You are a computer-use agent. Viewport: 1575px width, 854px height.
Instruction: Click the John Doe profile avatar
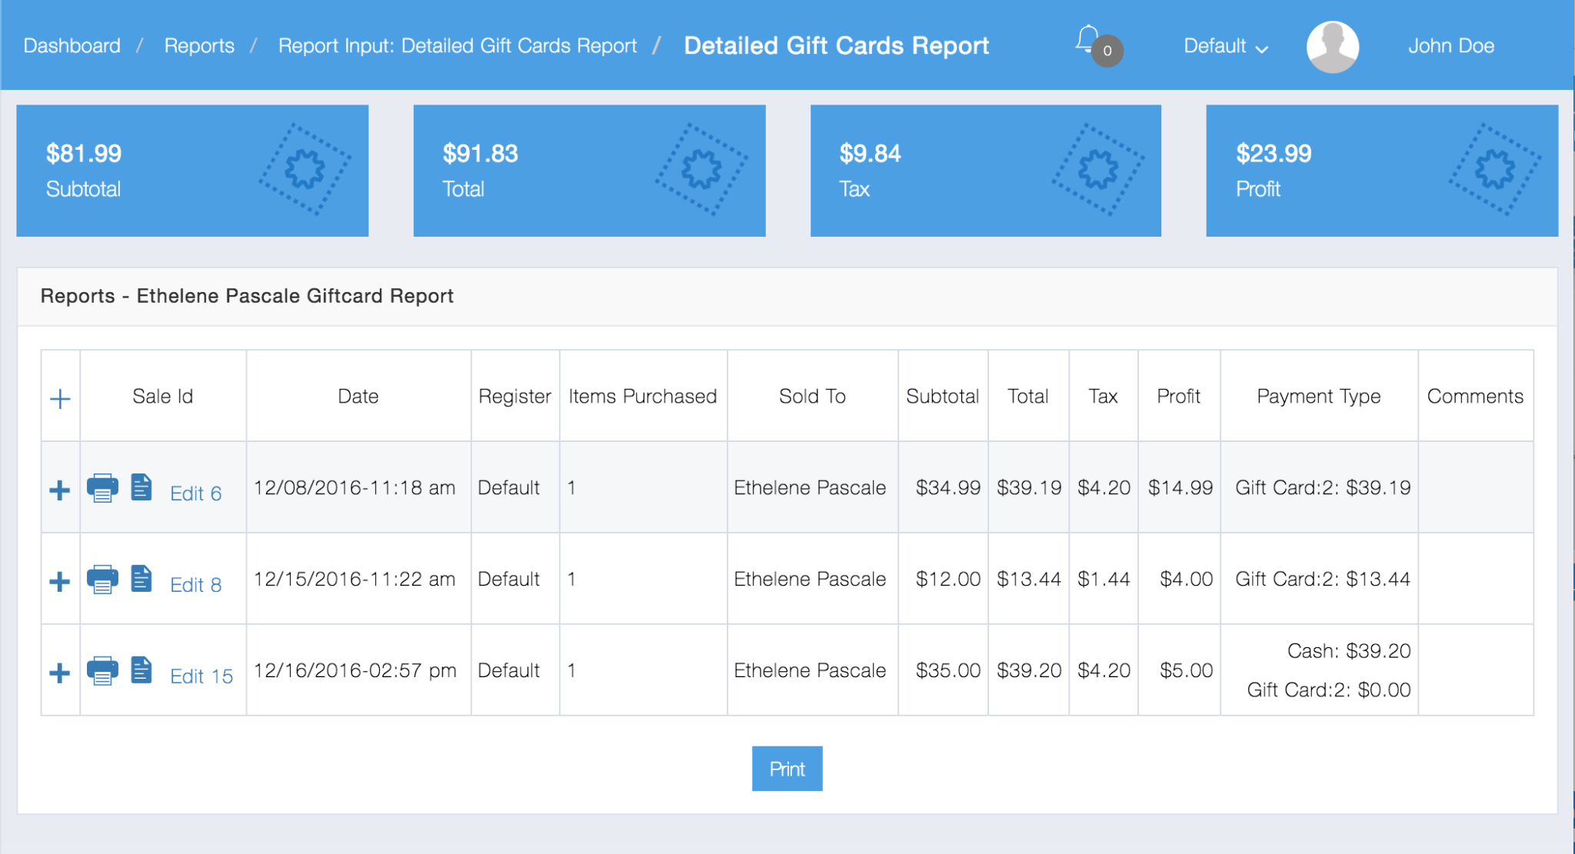coord(1333,46)
